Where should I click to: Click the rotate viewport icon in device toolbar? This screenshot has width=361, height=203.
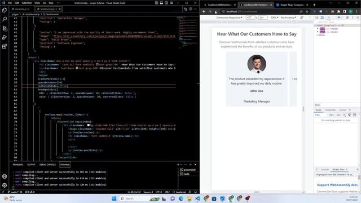point(302,17)
